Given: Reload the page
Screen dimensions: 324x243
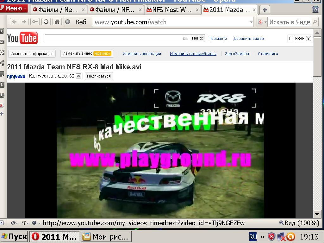Looking at the screenshot, I should coord(46,22).
